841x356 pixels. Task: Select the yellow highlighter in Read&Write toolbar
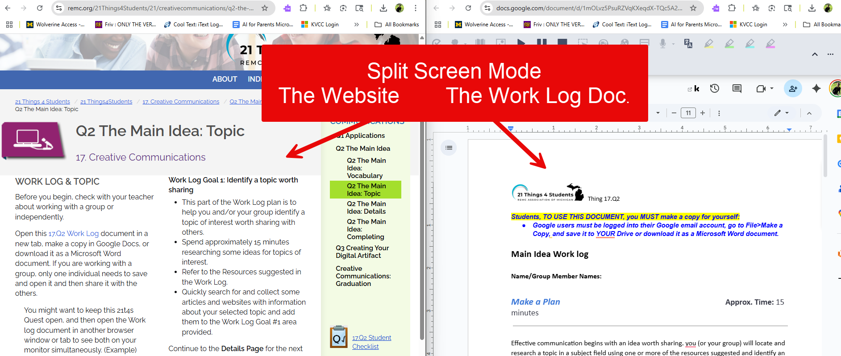708,43
